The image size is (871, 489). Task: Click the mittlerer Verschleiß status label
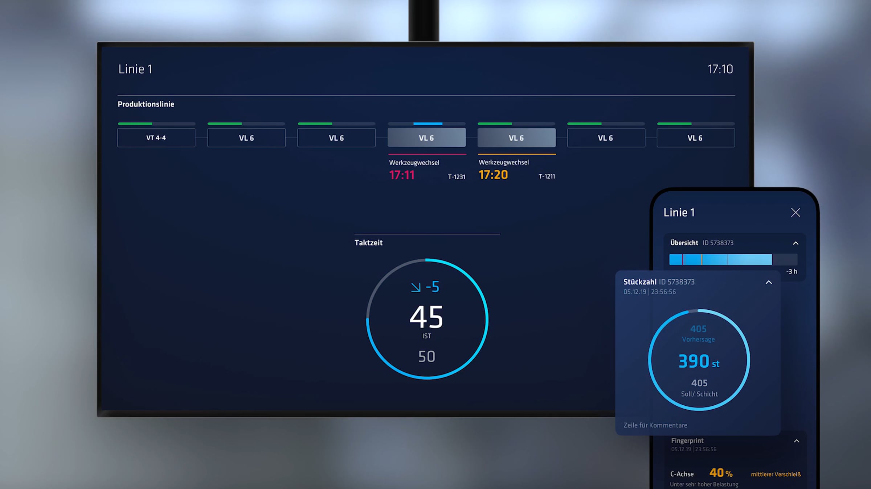point(776,474)
